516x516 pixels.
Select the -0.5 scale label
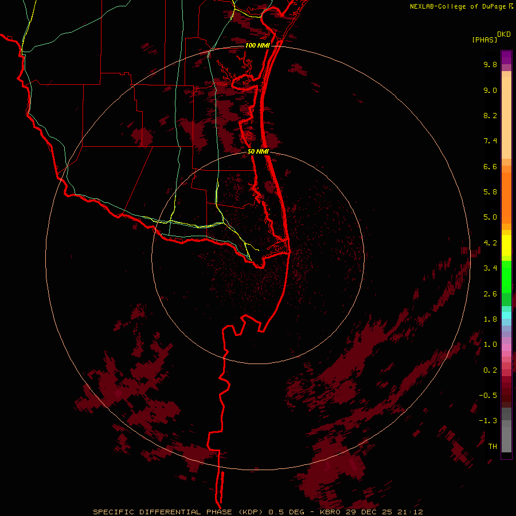click(x=488, y=395)
